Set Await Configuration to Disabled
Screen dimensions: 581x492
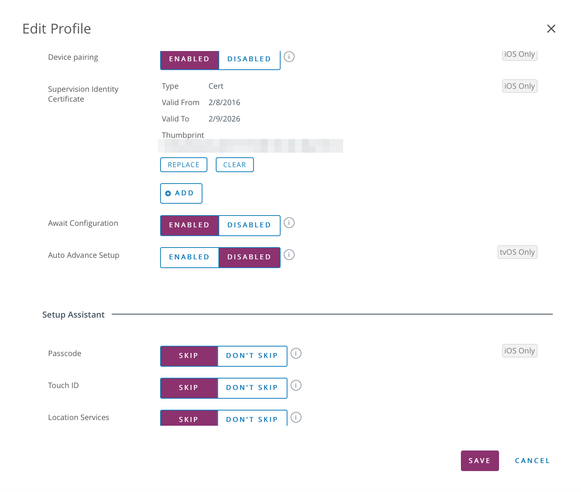click(249, 225)
